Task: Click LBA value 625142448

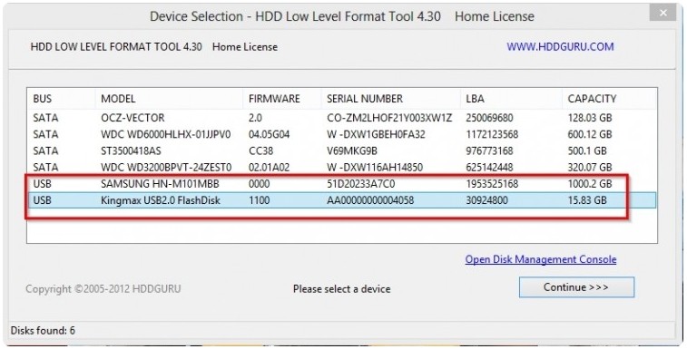Action: [x=489, y=168]
